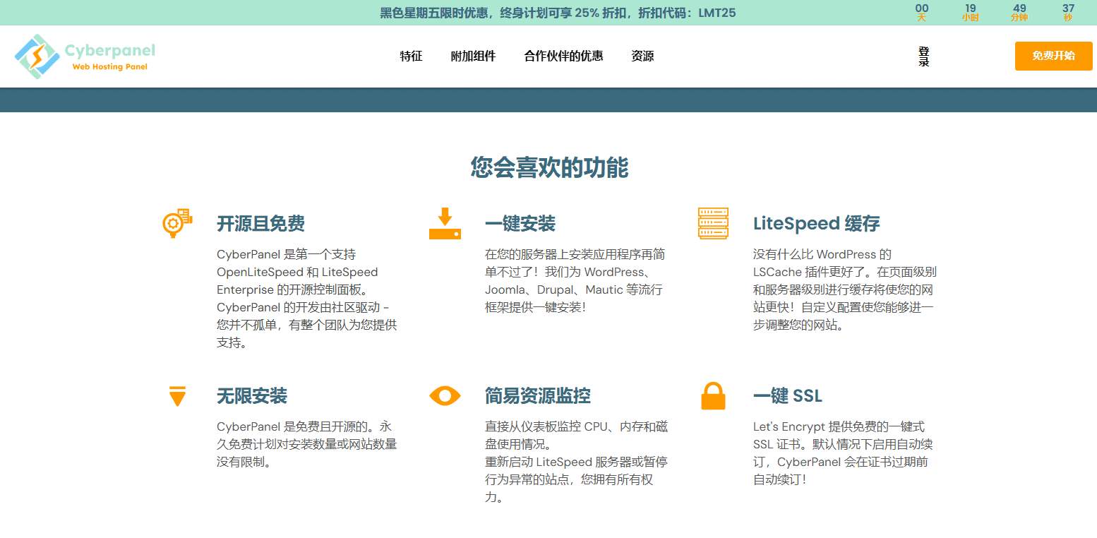The width and height of the screenshot is (1097, 538).
Task: Click the 无限安装 funnel icon
Action: pyautogui.click(x=176, y=396)
